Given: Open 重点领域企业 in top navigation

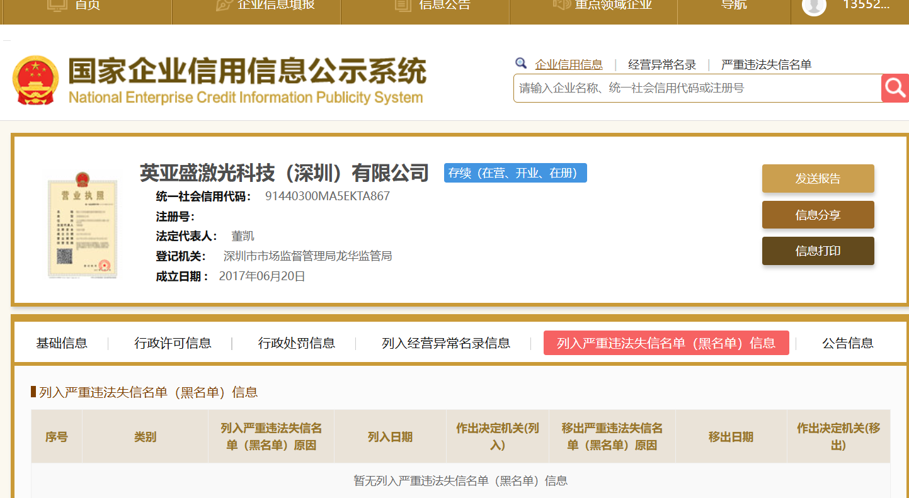Looking at the screenshot, I should pos(613,5).
